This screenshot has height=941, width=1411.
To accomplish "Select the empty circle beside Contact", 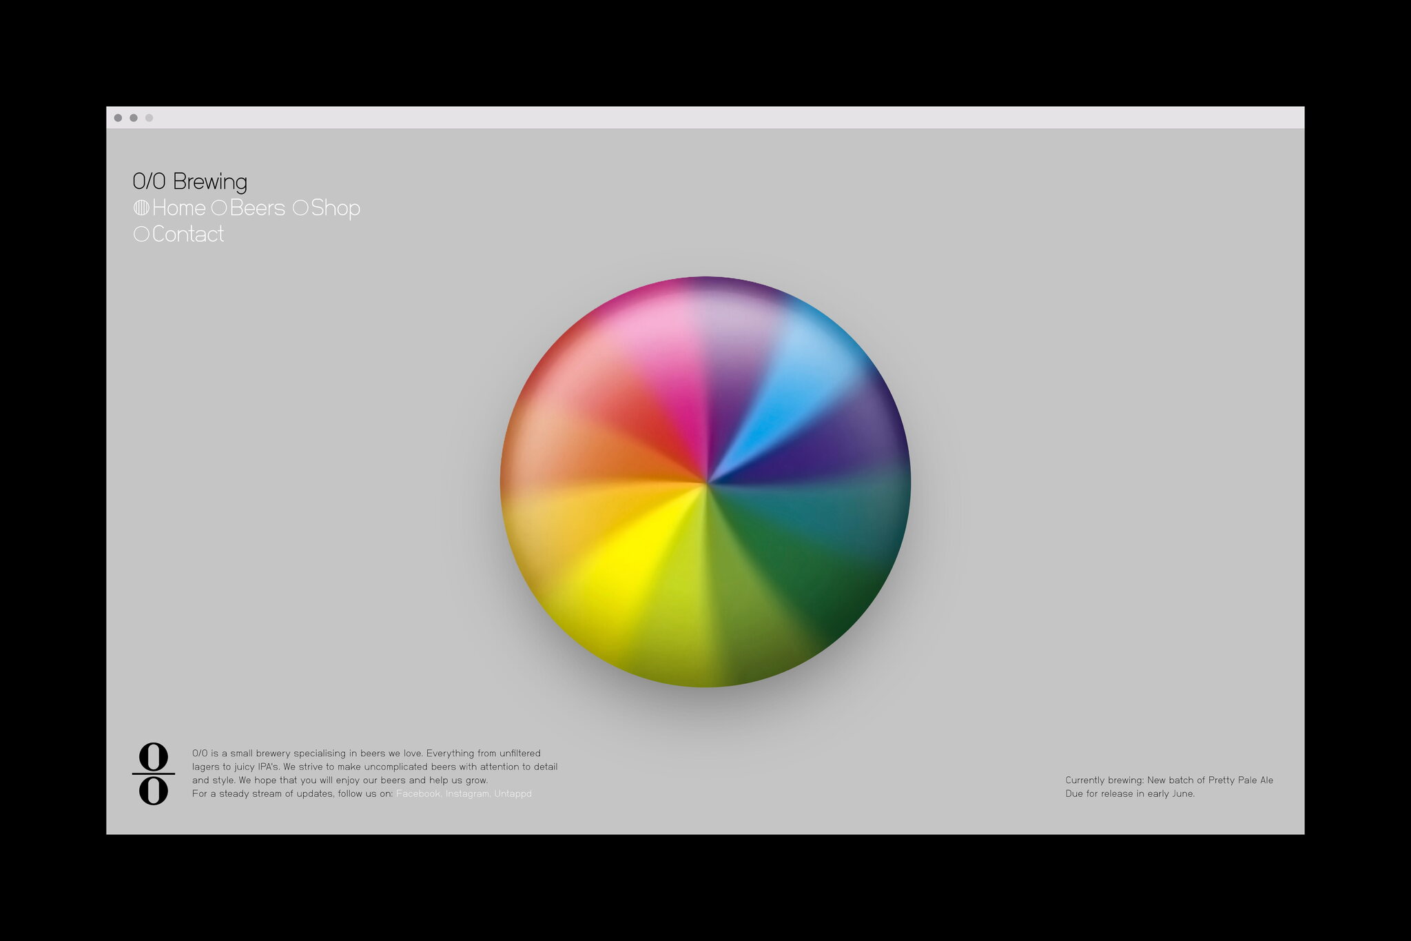I will [141, 234].
